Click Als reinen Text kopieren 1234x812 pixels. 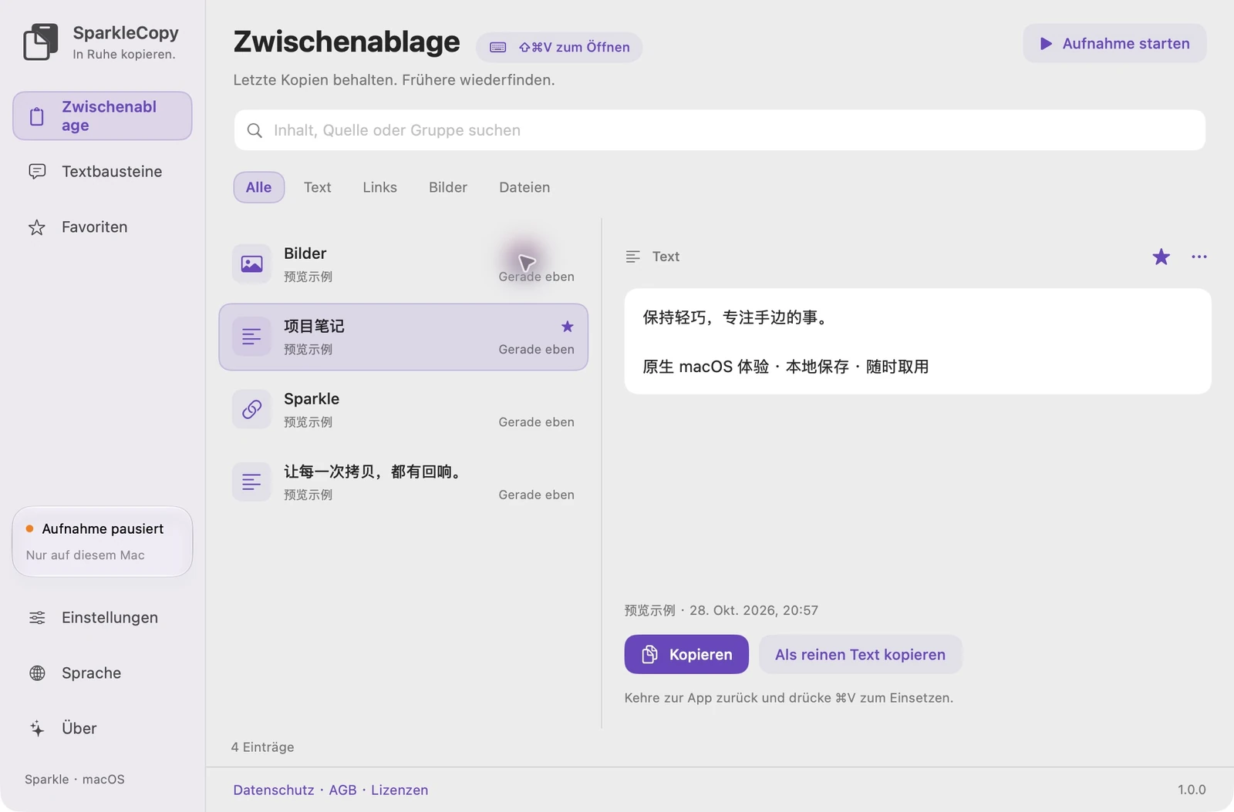pyautogui.click(x=860, y=654)
